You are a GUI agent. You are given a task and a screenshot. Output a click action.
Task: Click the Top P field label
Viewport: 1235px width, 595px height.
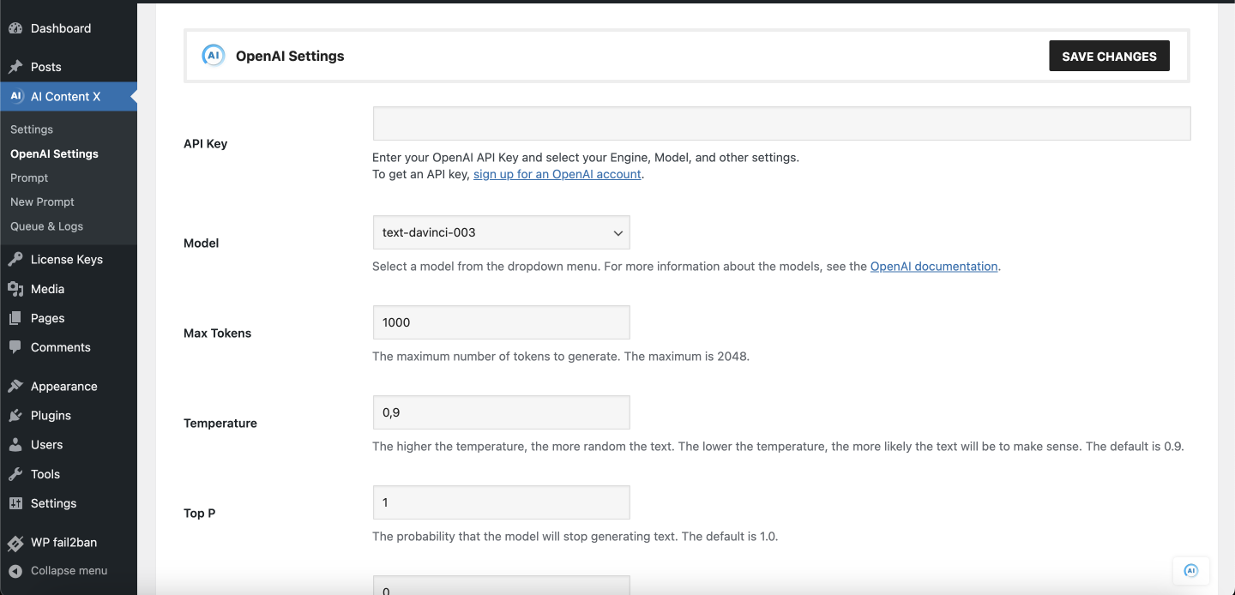click(200, 514)
